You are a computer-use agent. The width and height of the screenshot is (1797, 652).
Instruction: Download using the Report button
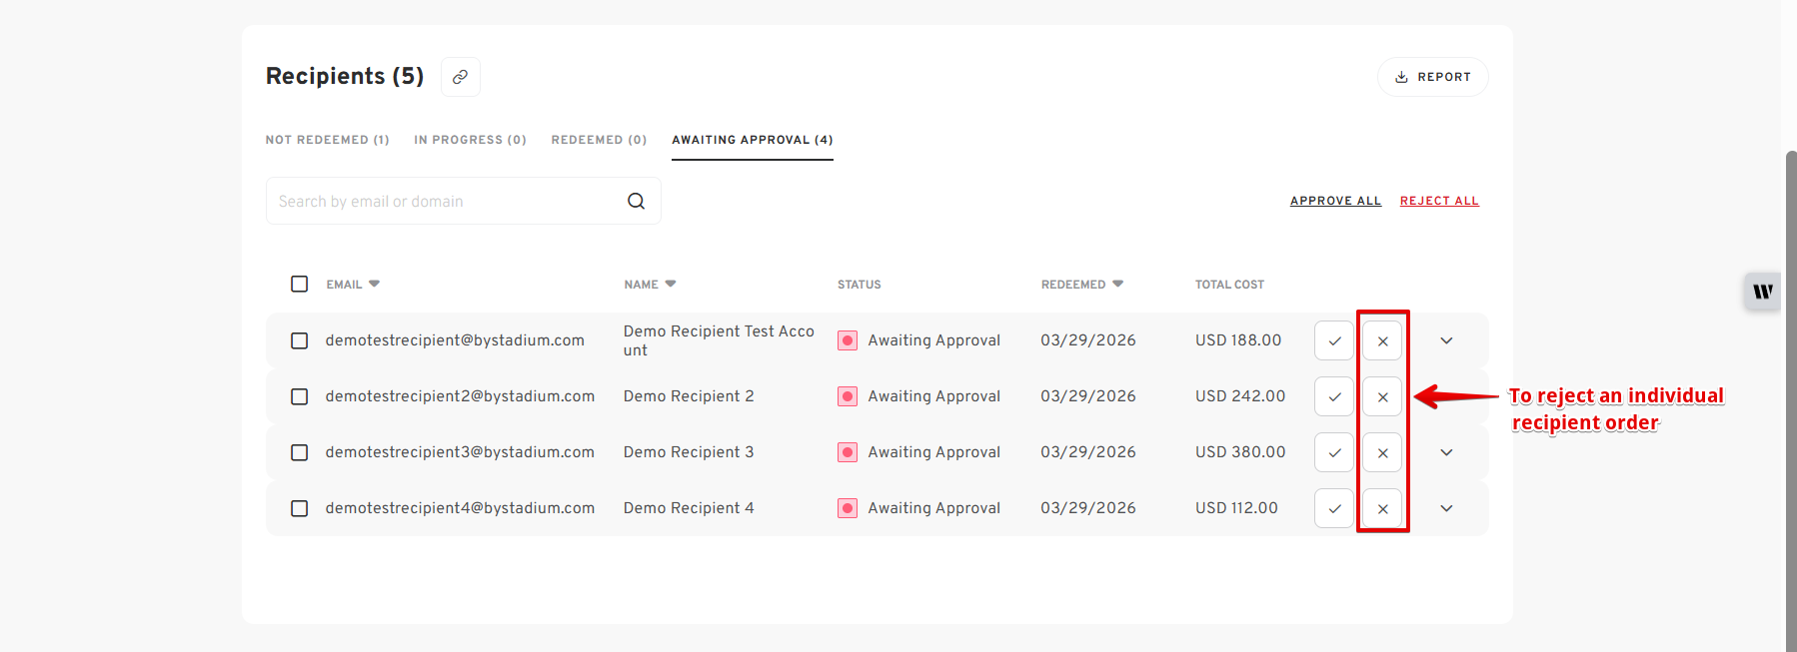tap(1432, 77)
